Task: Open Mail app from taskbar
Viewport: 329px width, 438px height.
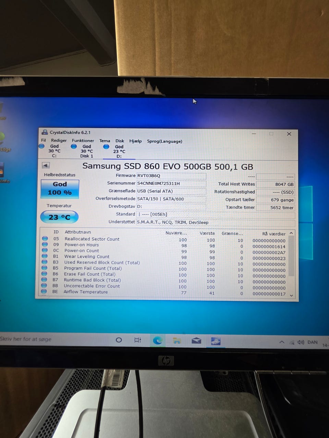Action: click(196, 340)
